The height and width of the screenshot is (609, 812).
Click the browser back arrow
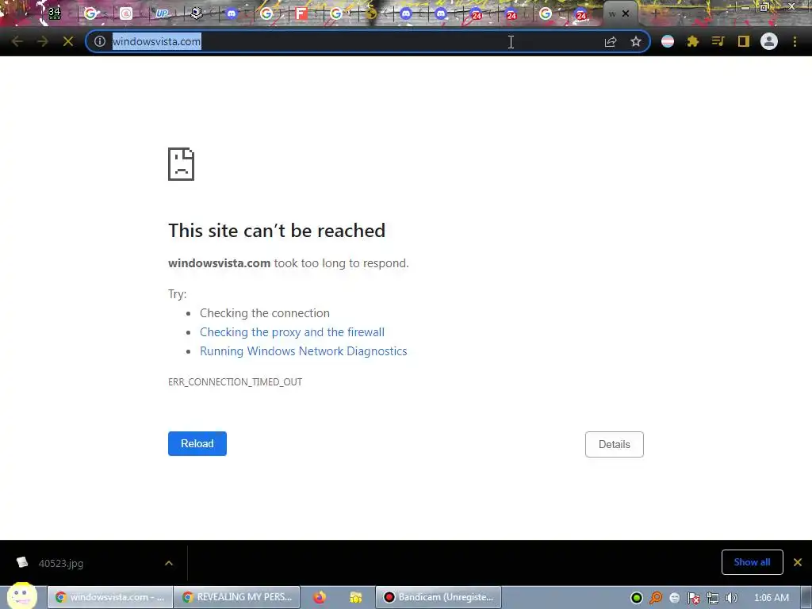(x=17, y=41)
